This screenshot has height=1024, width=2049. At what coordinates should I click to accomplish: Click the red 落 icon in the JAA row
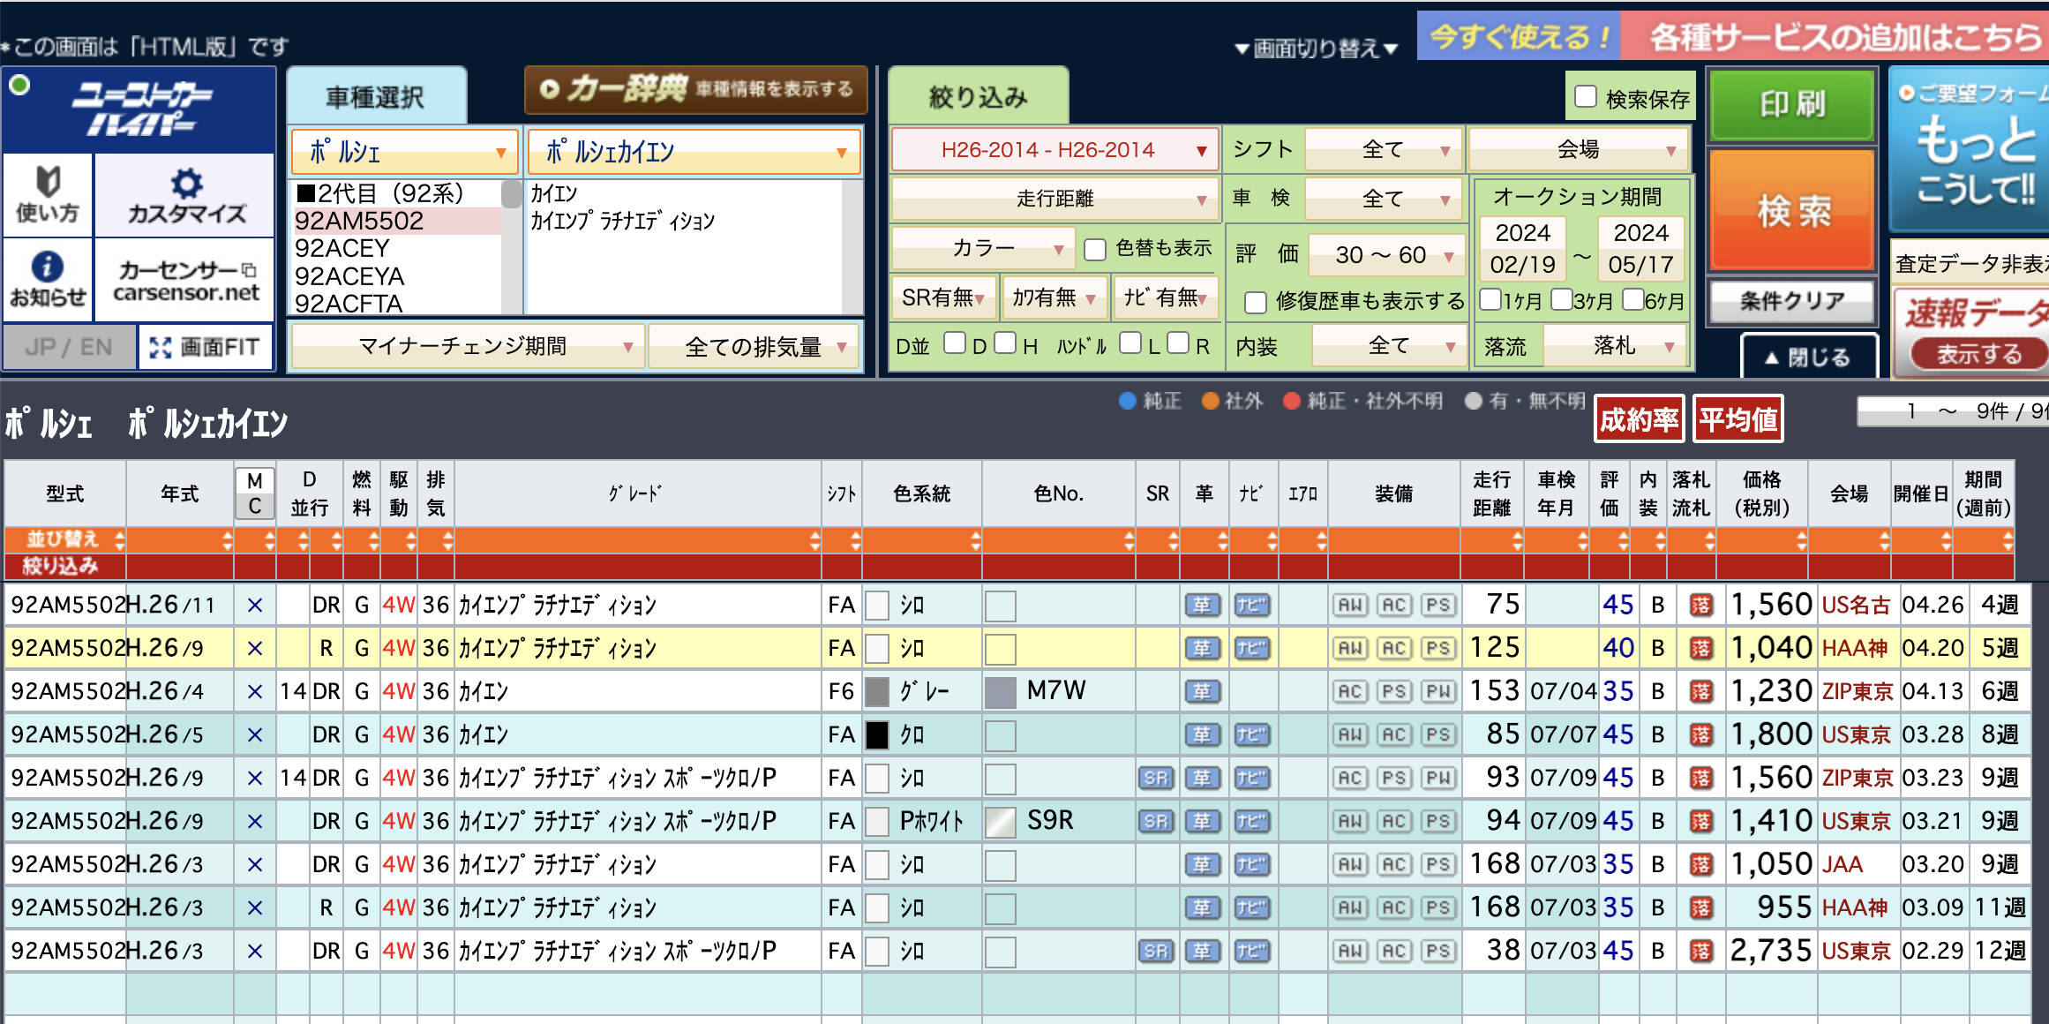(1700, 864)
